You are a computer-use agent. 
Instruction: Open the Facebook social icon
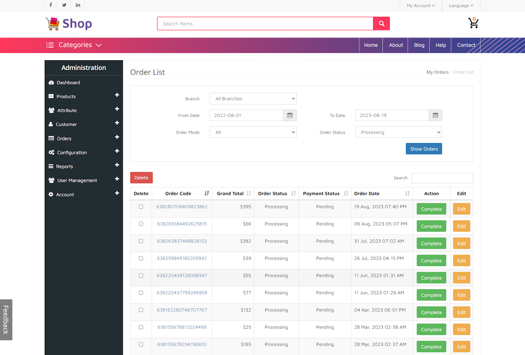[x=50, y=5]
